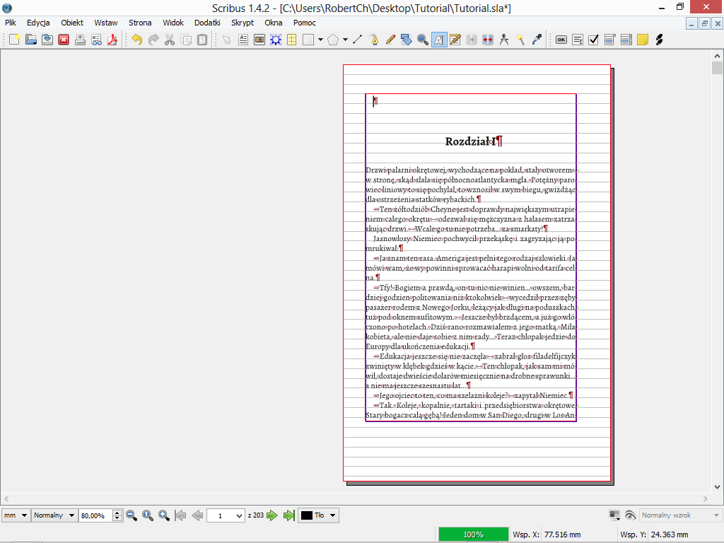
Task: Click the Undo arrow icon
Action: coord(136,40)
